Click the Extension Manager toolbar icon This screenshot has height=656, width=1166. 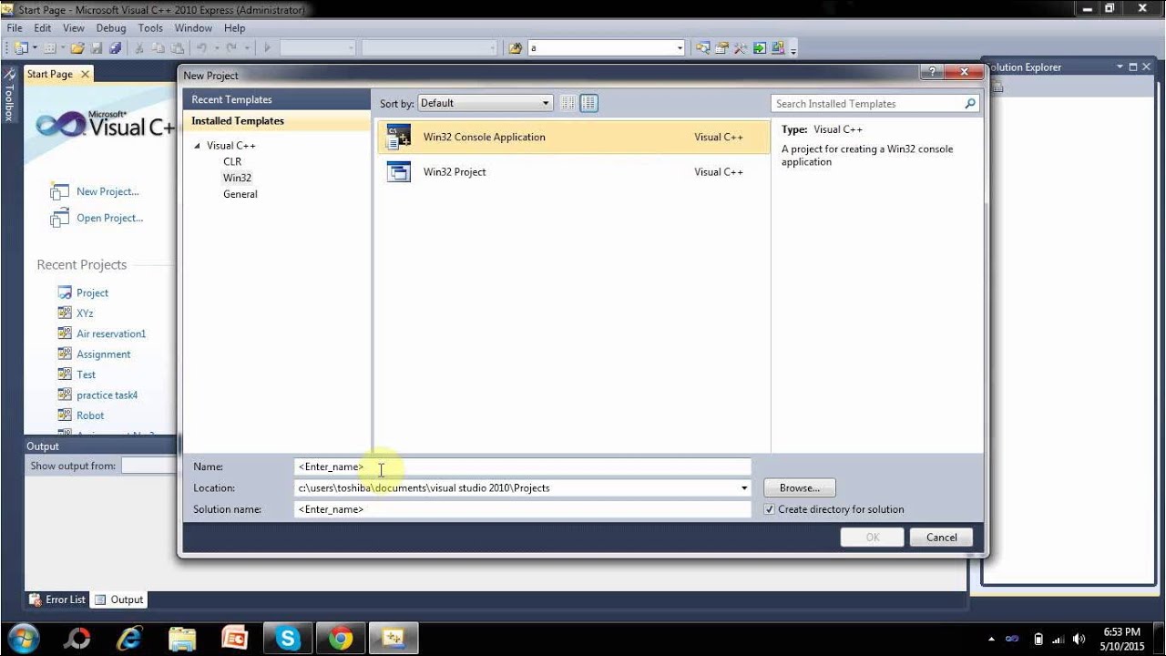pos(778,47)
